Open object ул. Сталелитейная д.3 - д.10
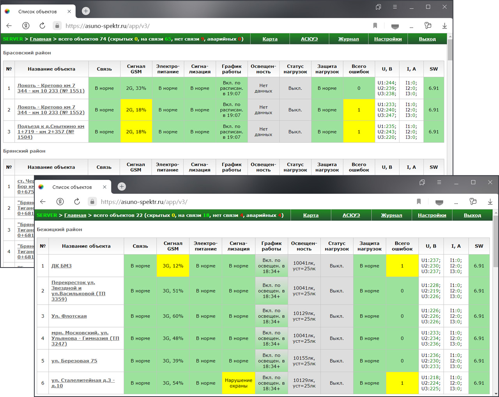The height and width of the screenshot is (397, 499). pos(83,383)
